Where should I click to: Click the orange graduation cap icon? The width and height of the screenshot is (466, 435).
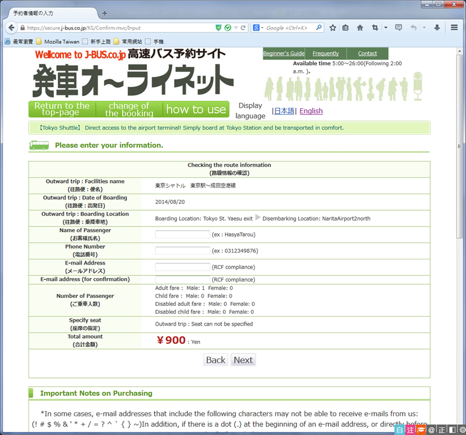pos(421,430)
